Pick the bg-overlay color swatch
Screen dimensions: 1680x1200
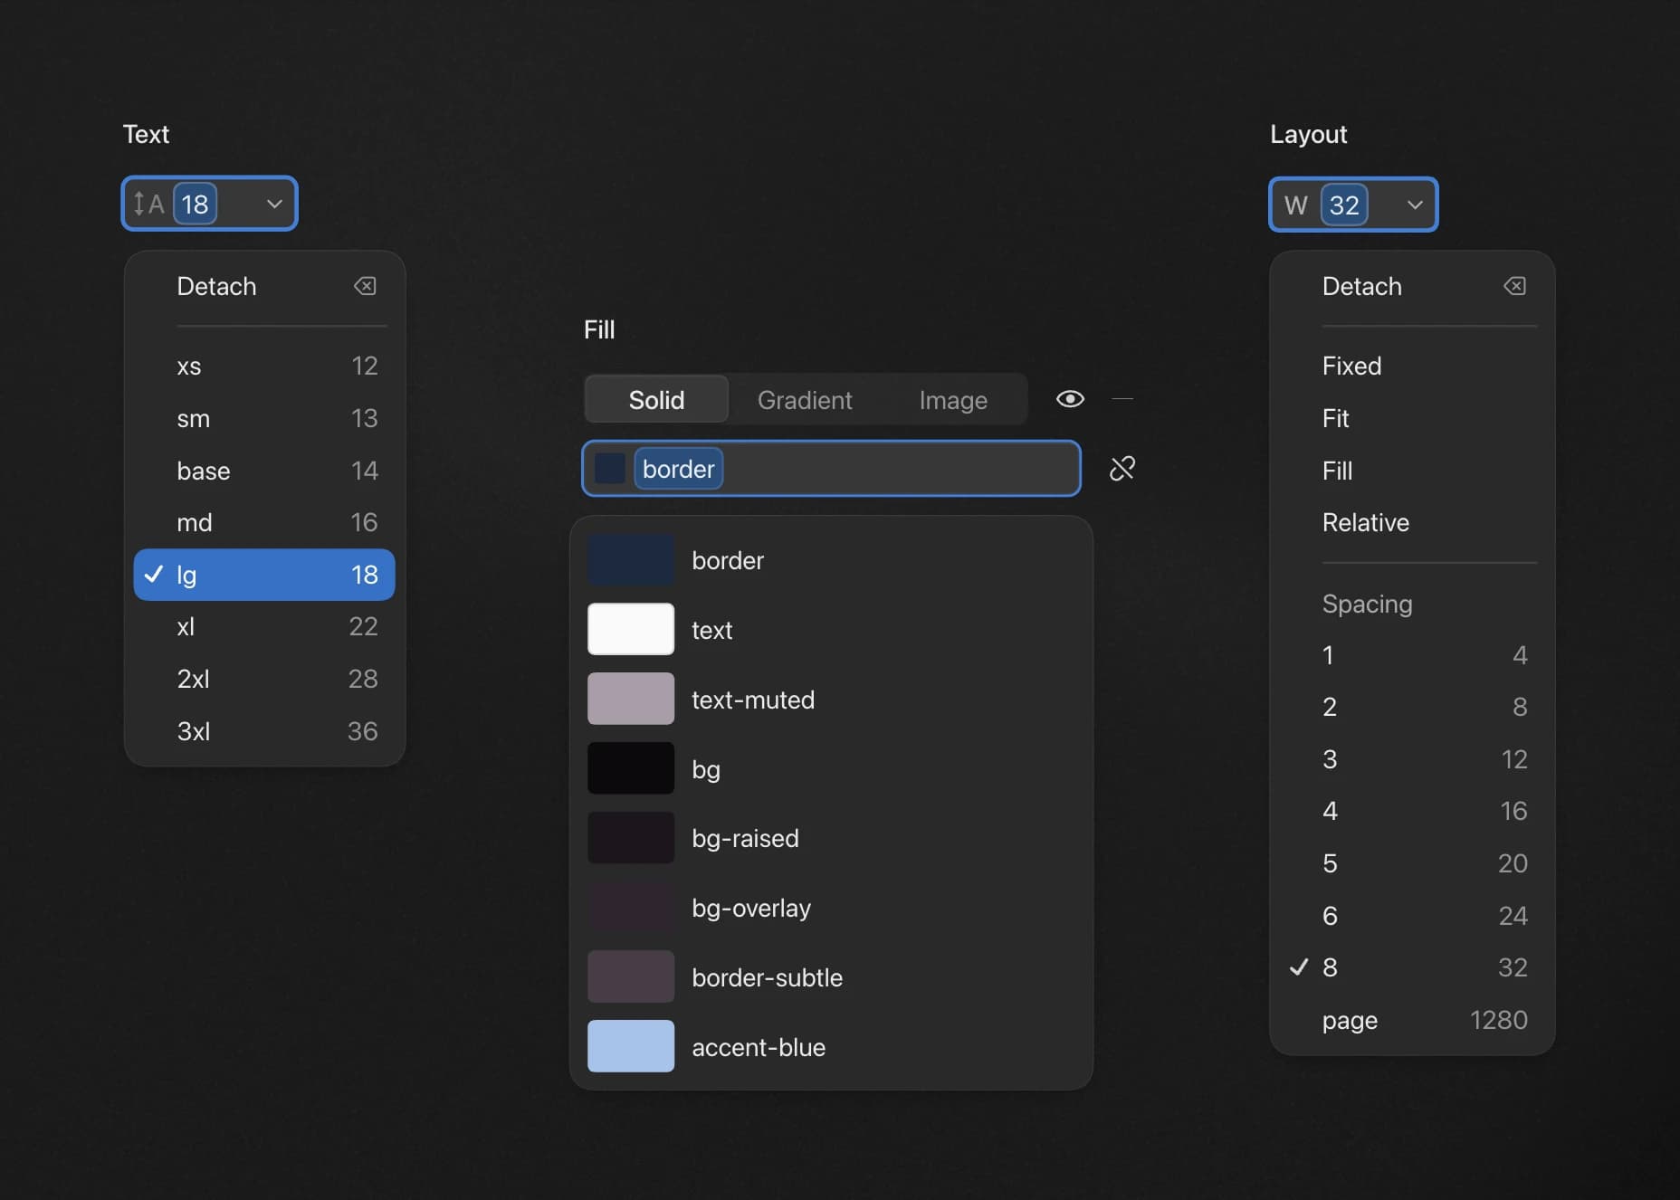(x=631, y=908)
